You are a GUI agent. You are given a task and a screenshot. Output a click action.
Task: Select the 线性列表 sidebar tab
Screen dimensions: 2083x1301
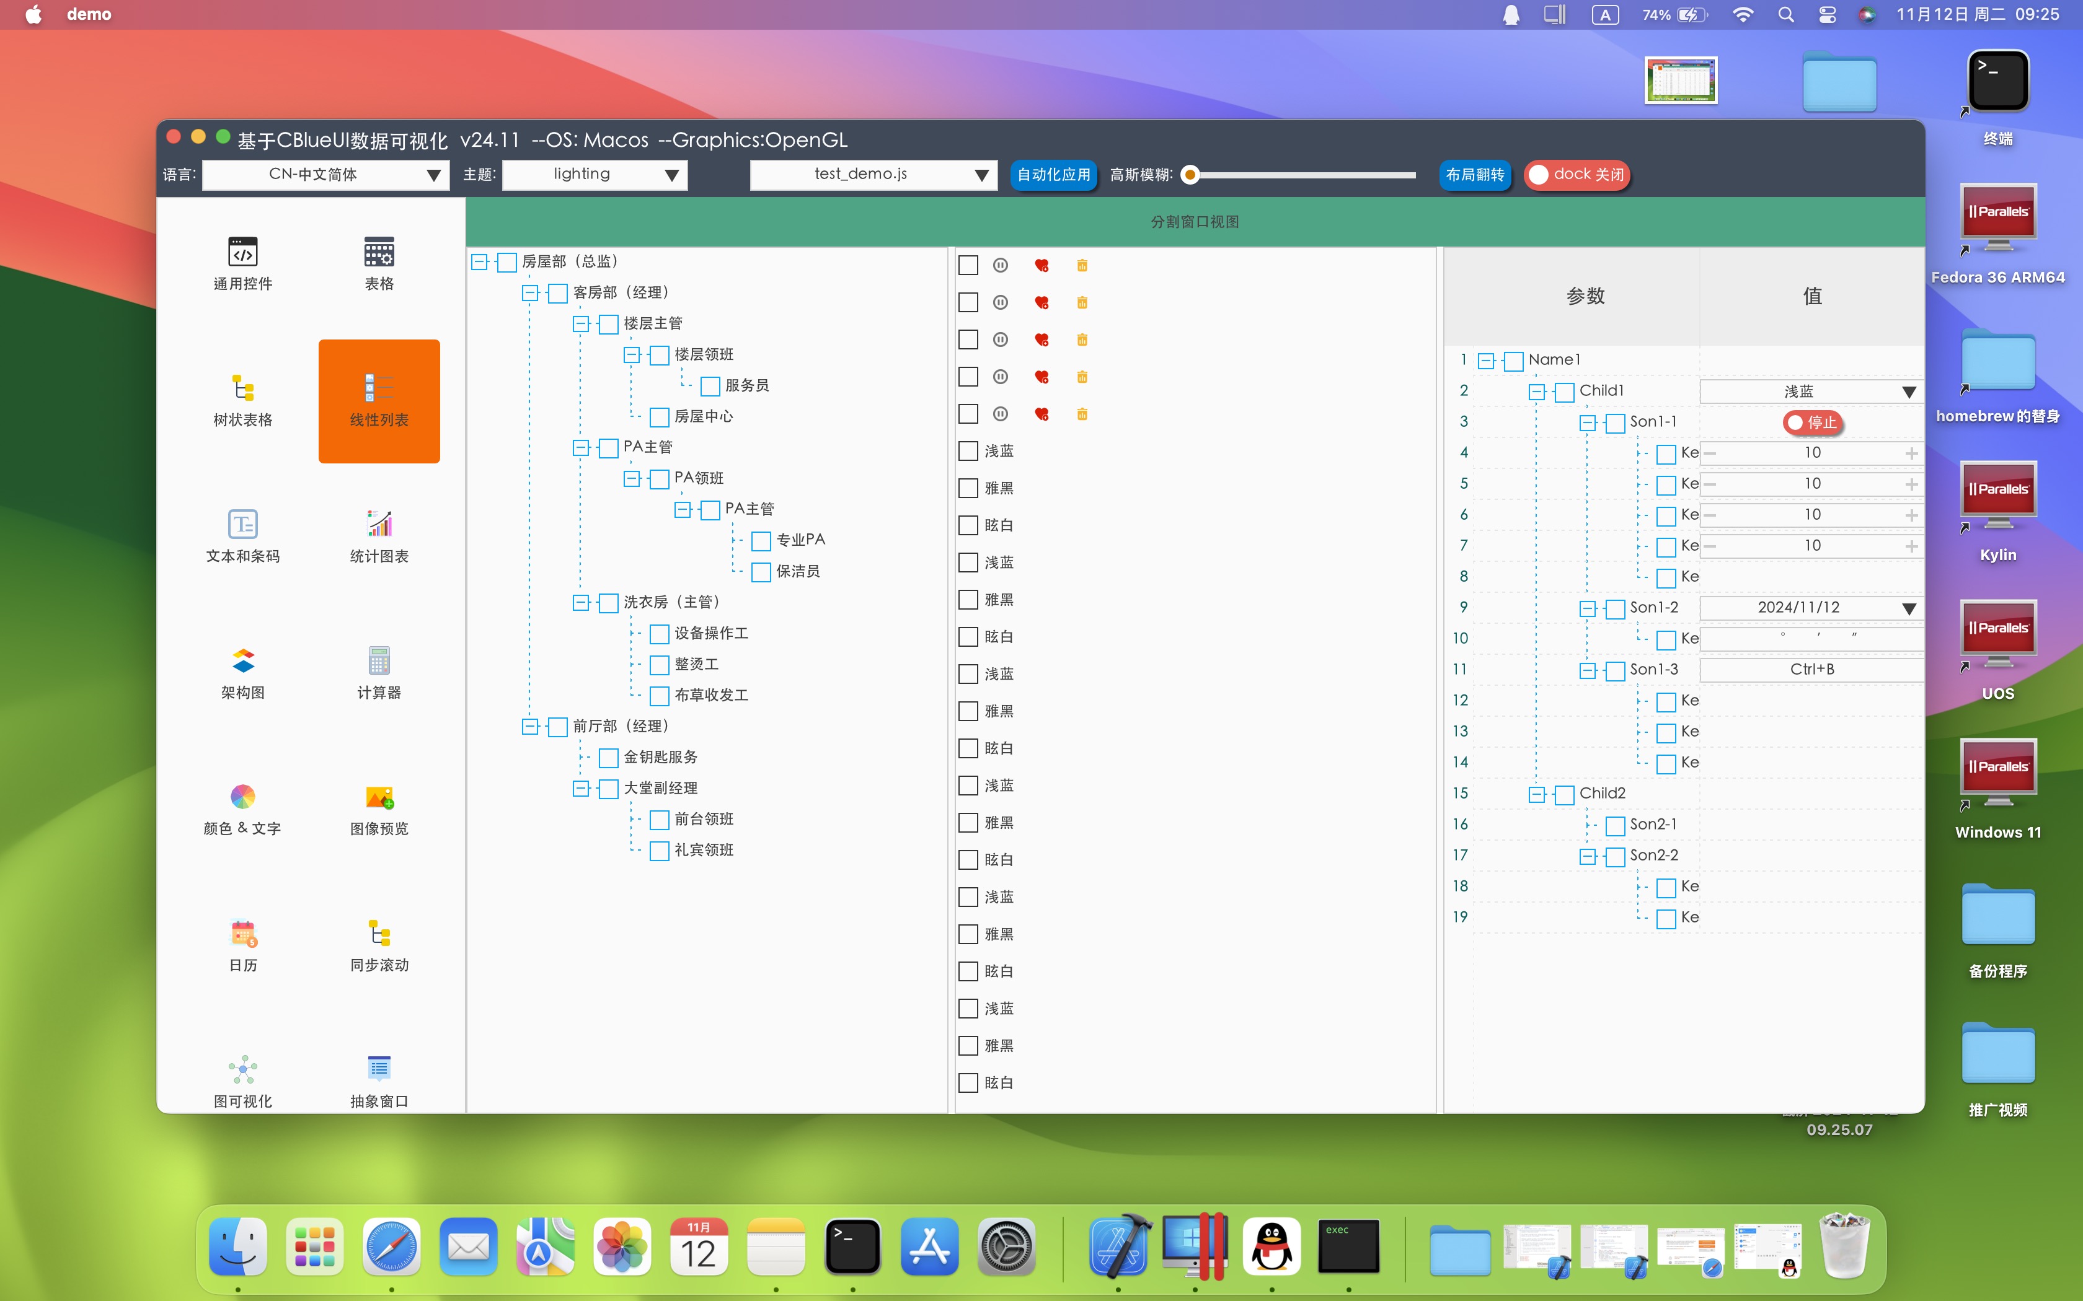pyautogui.click(x=379, y=400)
